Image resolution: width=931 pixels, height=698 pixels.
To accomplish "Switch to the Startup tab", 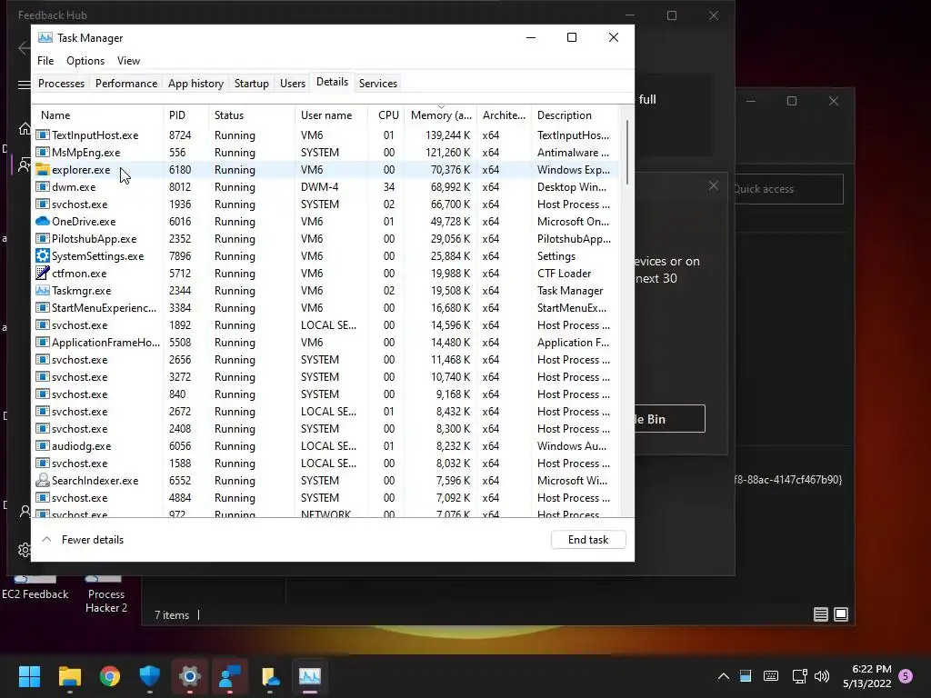I will pyautogui.click(x=252, y=83).
